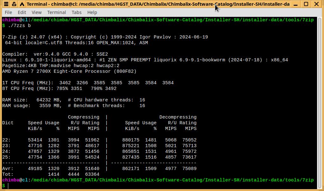Click the Terminal window title text
The image size is (324, 191).
(x=158, y=4)
